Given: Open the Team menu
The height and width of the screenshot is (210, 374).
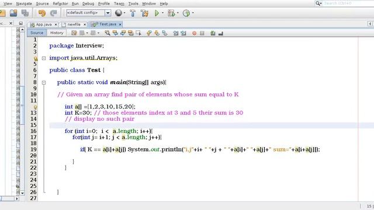Looking at the screenshot, I should [119, 3].
